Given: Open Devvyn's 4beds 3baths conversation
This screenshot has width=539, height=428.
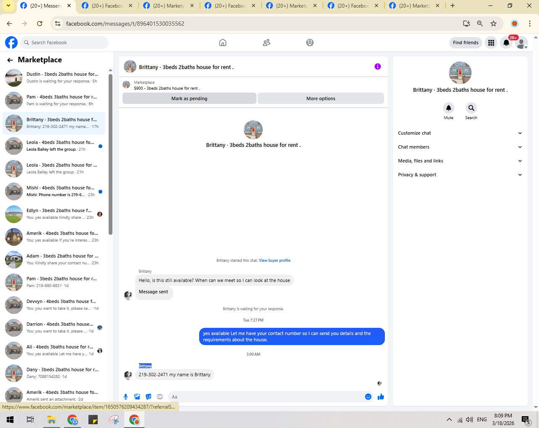Looking at the screenshot, I should (x=53, y=305).
